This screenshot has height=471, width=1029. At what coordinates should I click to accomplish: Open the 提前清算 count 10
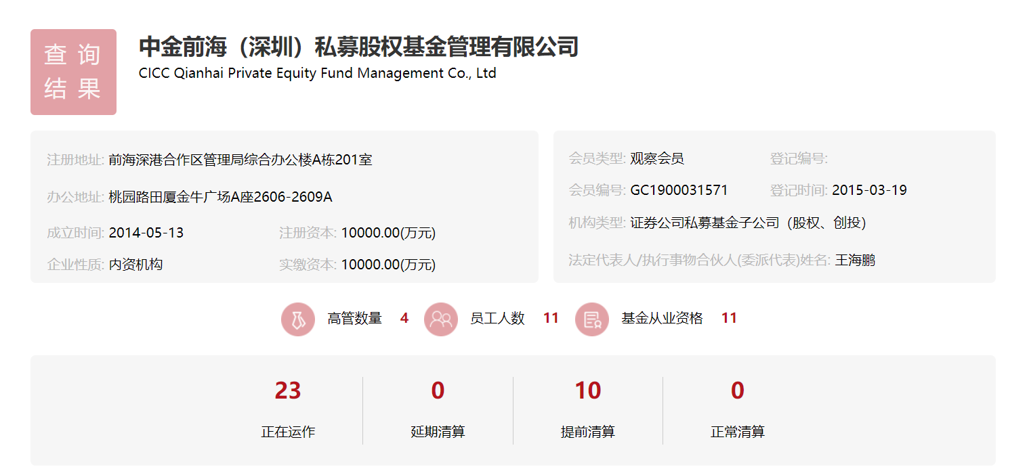coord(588,390)
